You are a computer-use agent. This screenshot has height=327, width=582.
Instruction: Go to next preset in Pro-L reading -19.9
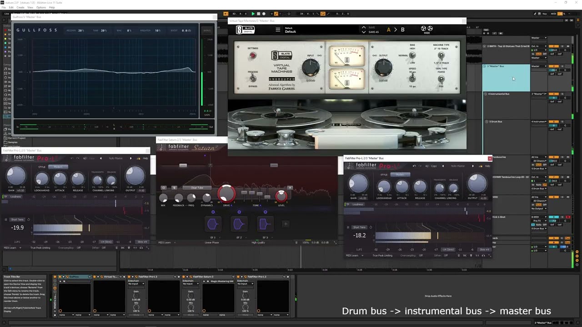[x=130, y=158]
